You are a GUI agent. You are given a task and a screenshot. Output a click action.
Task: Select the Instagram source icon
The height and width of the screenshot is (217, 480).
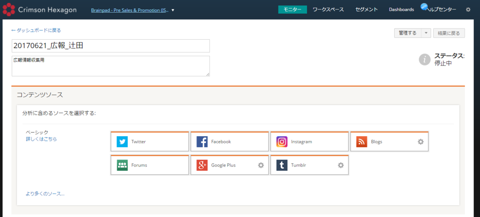(282, 142)
